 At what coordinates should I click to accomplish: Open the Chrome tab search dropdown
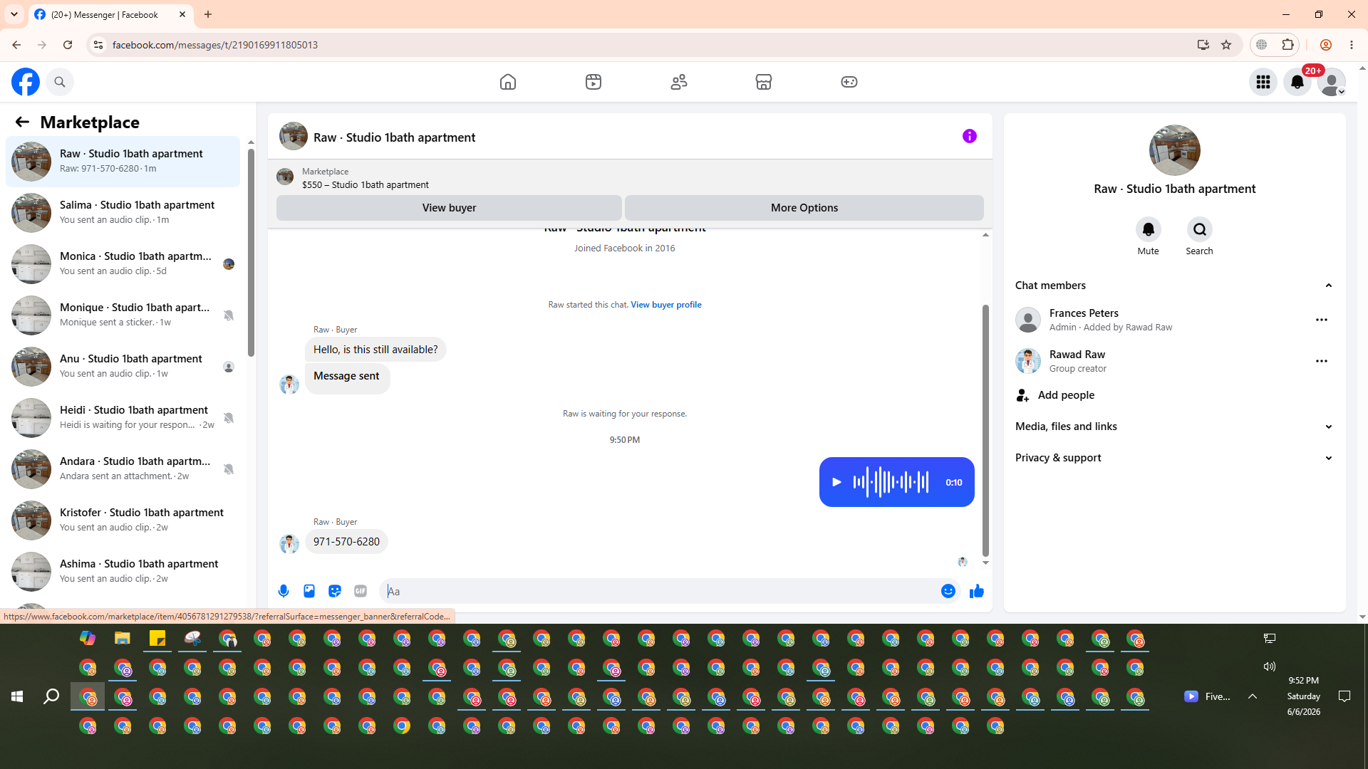(x=14, y=14)
